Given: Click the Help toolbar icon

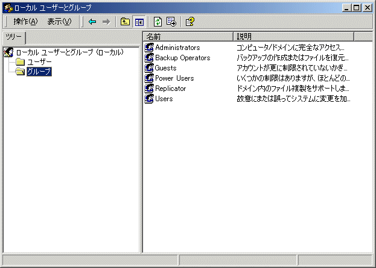Looking at the screenshot, I should (x=190, y=22).
